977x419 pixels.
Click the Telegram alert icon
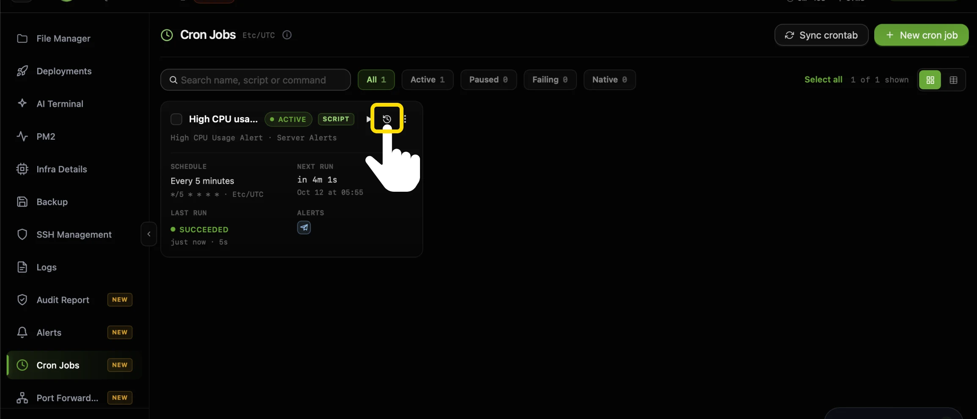(x=304, y=228)
